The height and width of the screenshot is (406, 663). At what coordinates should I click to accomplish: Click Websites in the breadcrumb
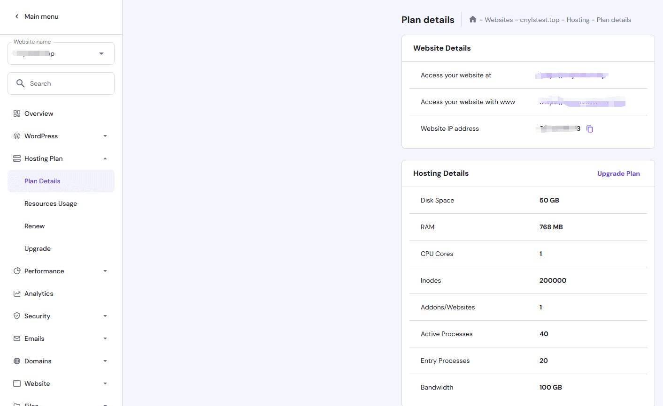point(499,20)
